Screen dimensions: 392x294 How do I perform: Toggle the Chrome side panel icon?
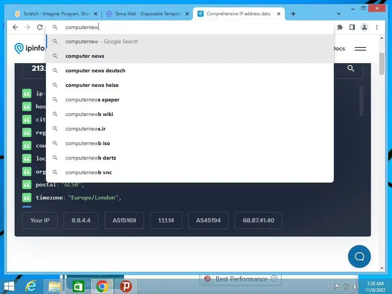pyautogui.click(x=352, y=27)
